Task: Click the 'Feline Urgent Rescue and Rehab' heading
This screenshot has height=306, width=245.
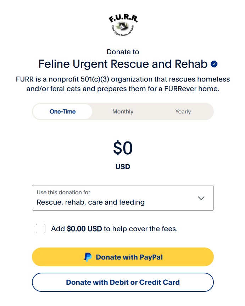Action: point(123,64)
